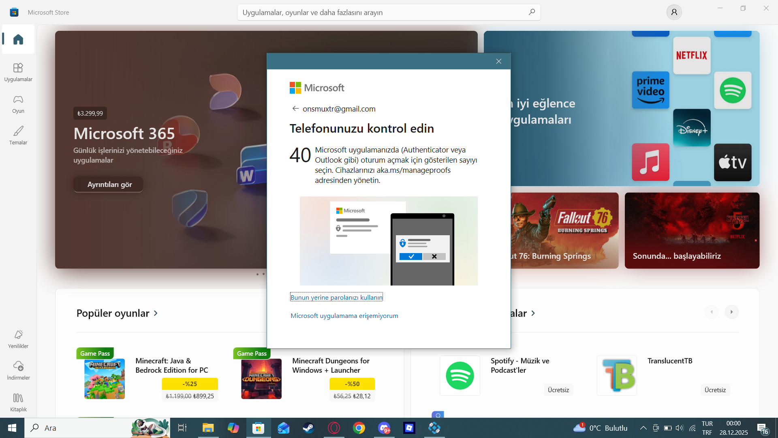Image resolution: width=778 pixels, height=438 pixels.
Task: Open the TranslucentTB app icon
Action: [x=617, y=376]
